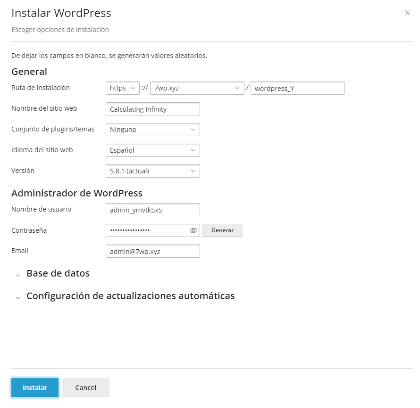This screenshot has height=408, width=420.
Task: Open the 7wp.xyz domain dropdown
Action: tap(197, 88)
